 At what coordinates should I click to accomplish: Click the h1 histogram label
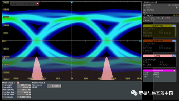pyautogui.click(x=4, y=58)
